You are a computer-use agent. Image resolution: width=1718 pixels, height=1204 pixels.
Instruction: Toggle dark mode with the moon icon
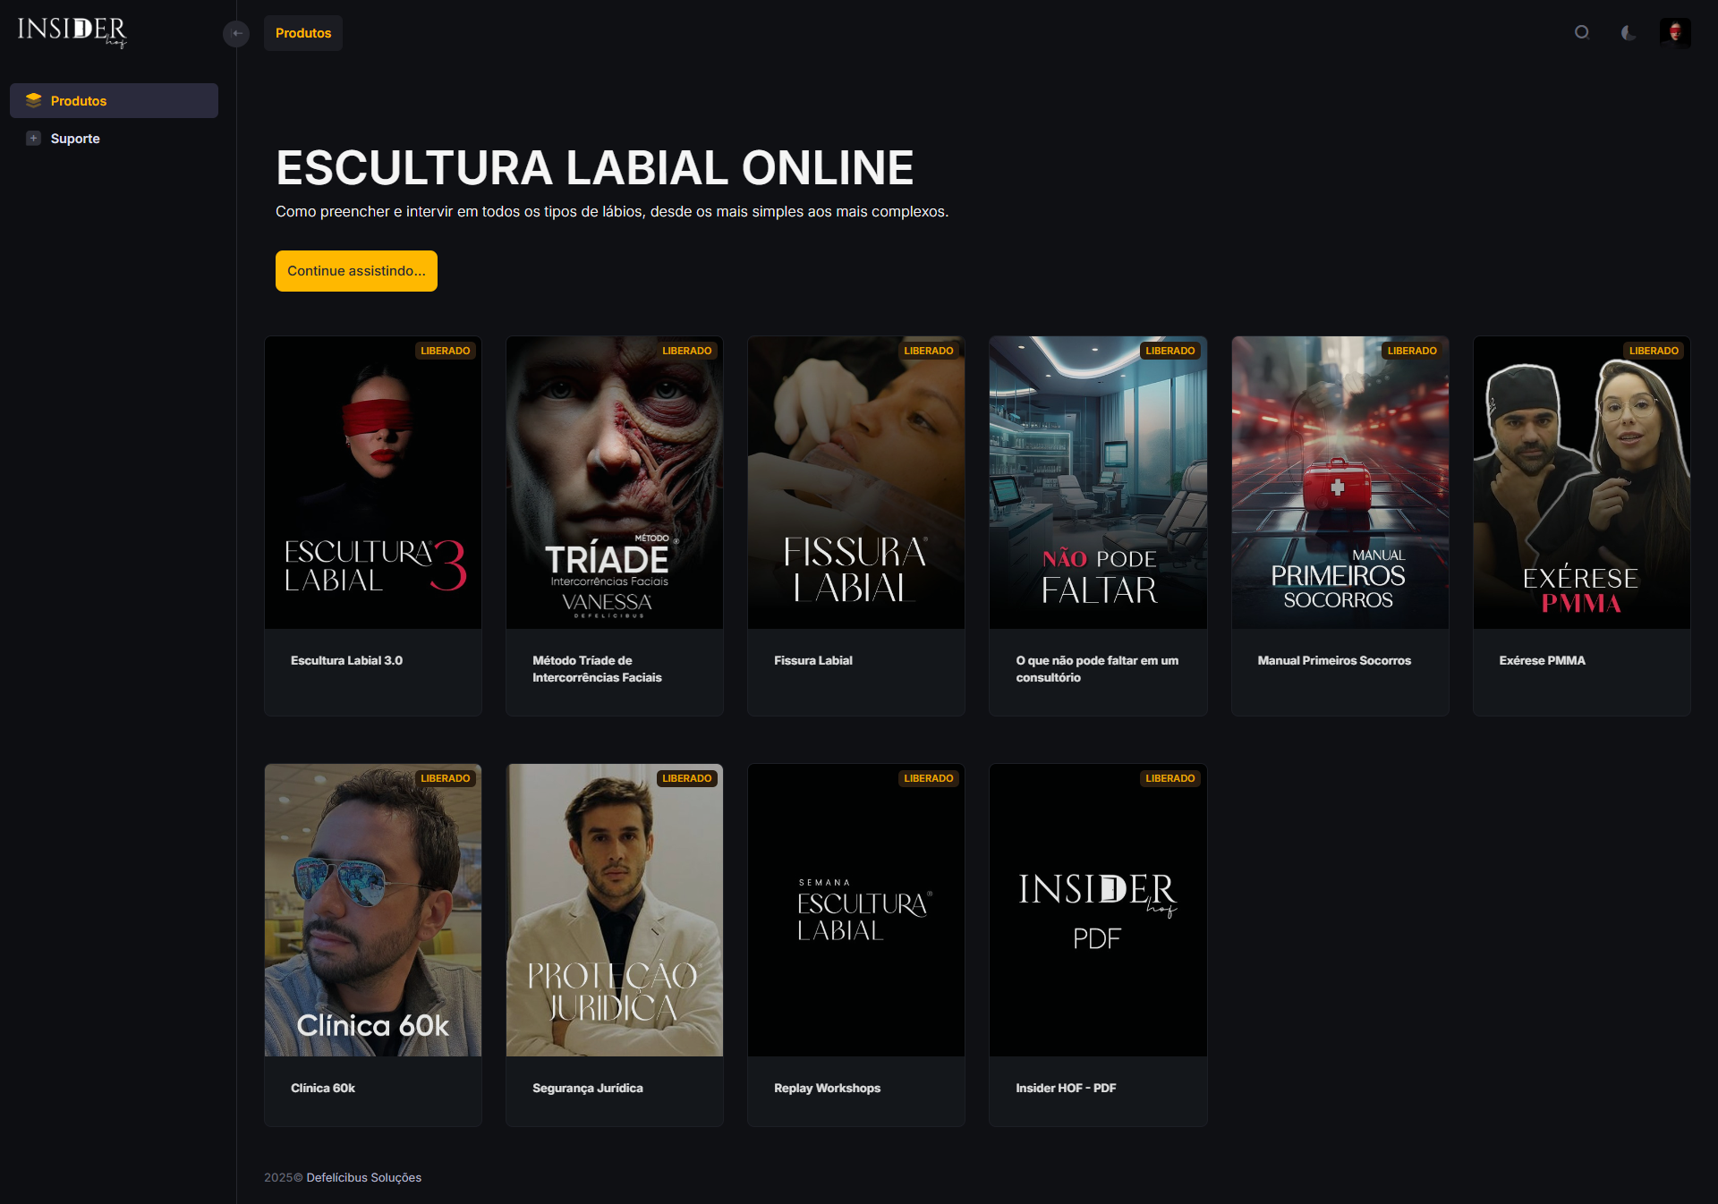click(x=1629, y=32)
